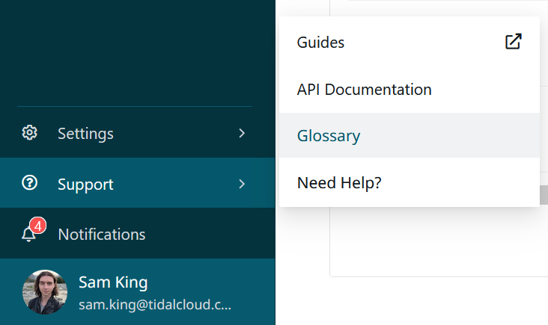The image size is (548, 325).
Task: Open the Settings sidebar item
Action: 85,134
